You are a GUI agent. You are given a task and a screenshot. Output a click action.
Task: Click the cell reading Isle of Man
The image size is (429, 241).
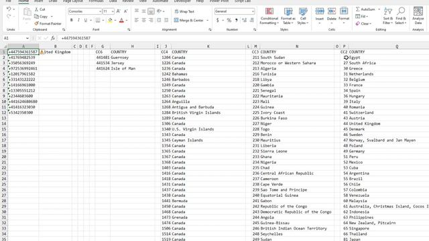point(133,68)
